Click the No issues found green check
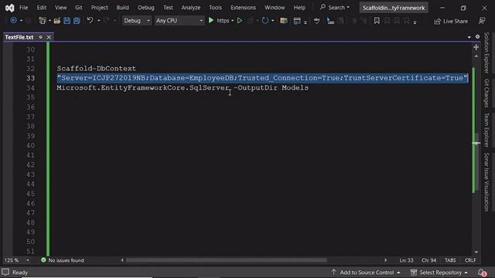 click(x=43, y=260)
